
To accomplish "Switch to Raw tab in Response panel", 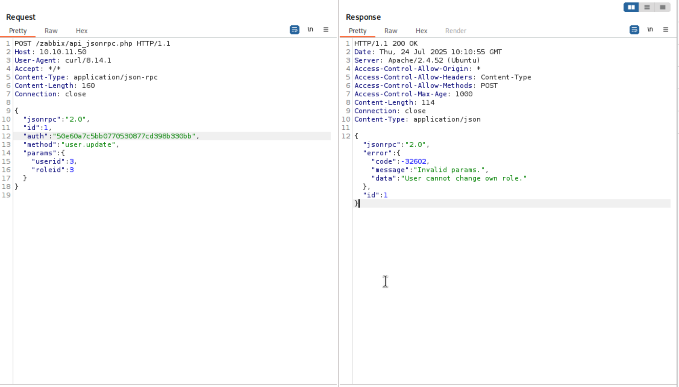I will tap(391, 31).
